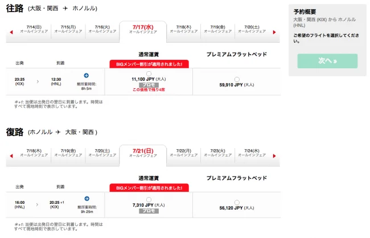Image resolution: width=370 pixels, height=238 pixels.
Task: Click the return previous-dates red arrow
Action: [10, 155]
